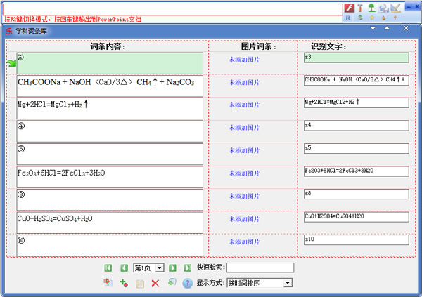Expand the 显示方式 sort order dropdown

tap(288, 283)
